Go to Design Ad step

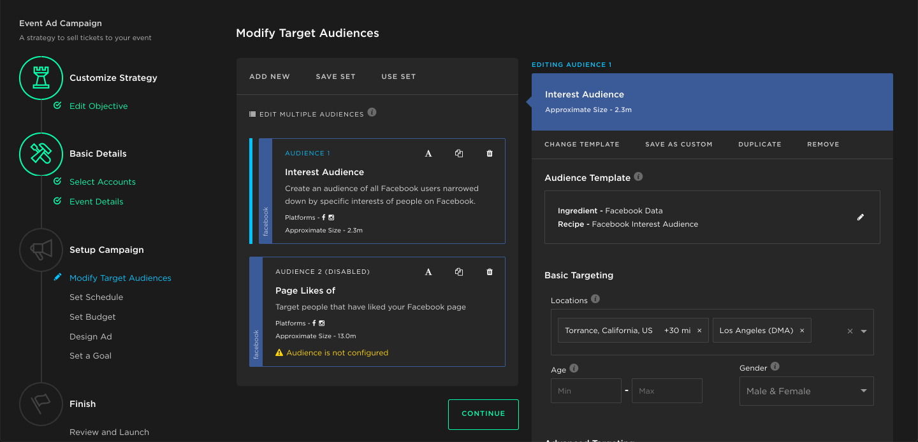[x=91, y=336]
